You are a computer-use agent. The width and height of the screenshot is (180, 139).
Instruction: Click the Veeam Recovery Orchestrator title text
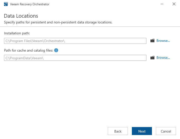click(30, 4)
